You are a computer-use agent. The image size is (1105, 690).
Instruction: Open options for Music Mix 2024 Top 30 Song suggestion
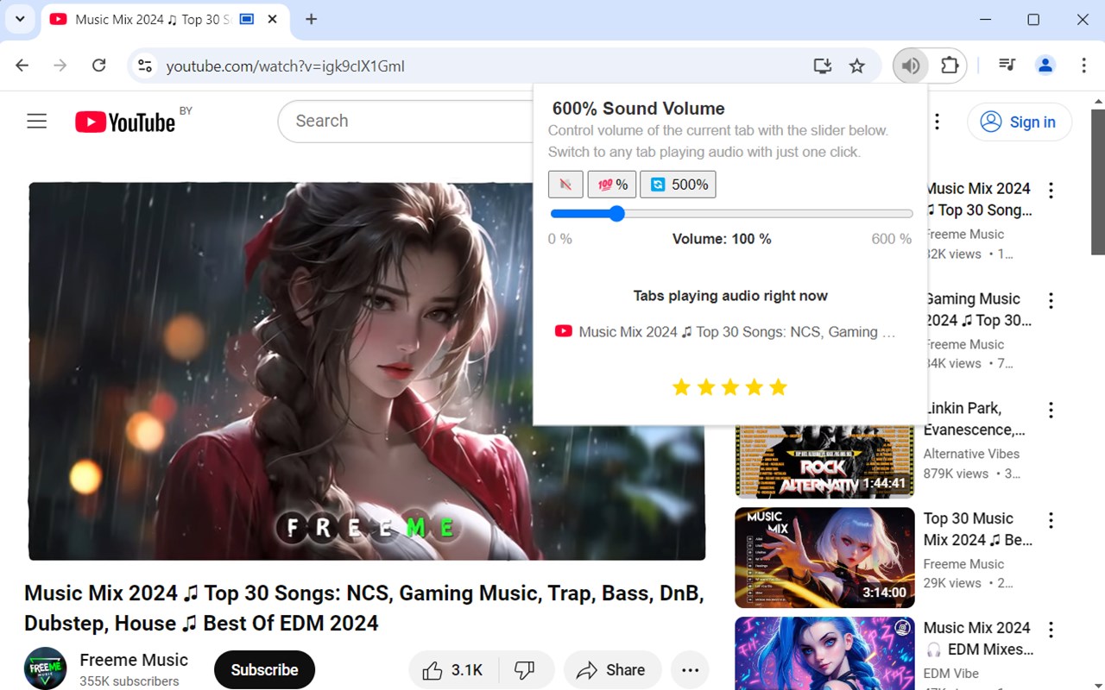1051,190
